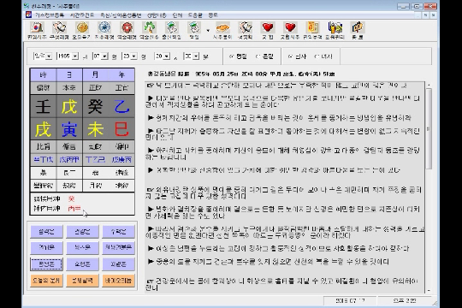
Task: Click the 운세달력 orange button
Action: 82,281
